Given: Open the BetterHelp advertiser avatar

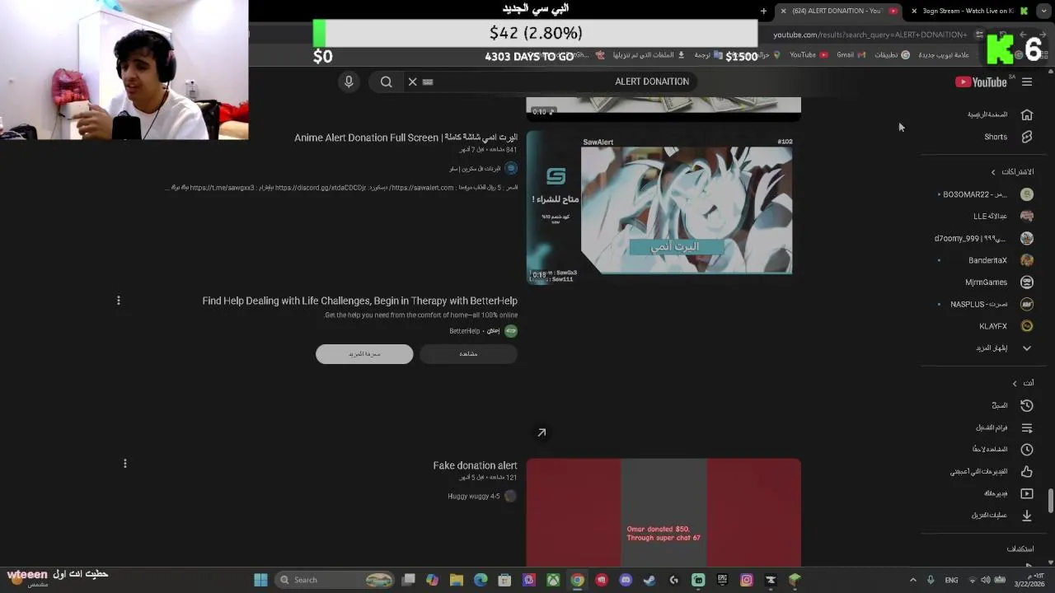Looking at the screenshot, I should click(x=511, y=330).
